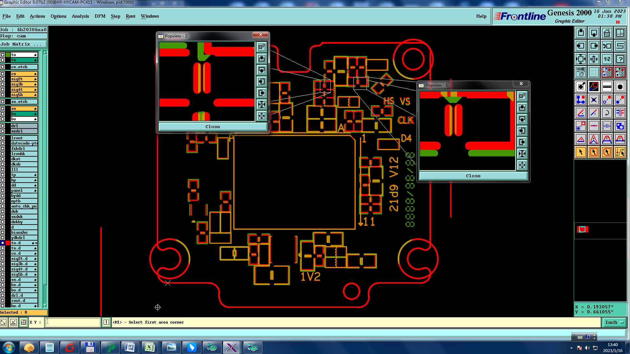630x354 pixels.
Task: Toggle checkbox for the cs layer
Action: [x=3, y=74]
